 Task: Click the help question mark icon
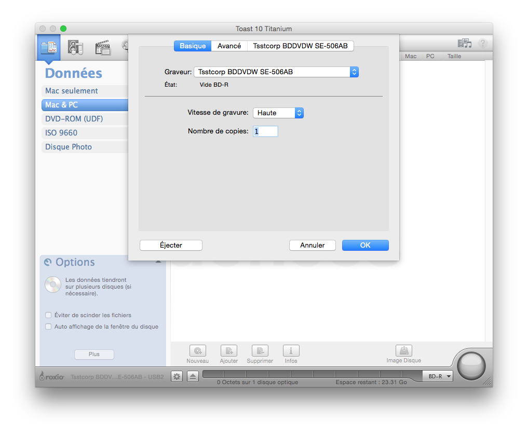482,44
